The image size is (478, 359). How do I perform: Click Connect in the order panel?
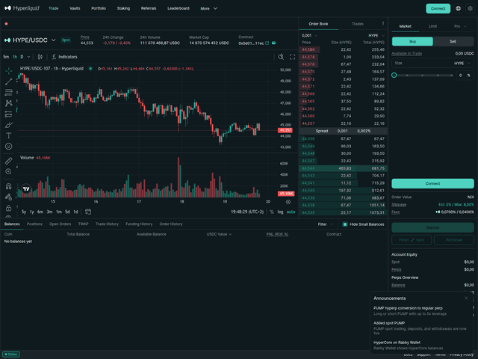click(x=432, y=183)
